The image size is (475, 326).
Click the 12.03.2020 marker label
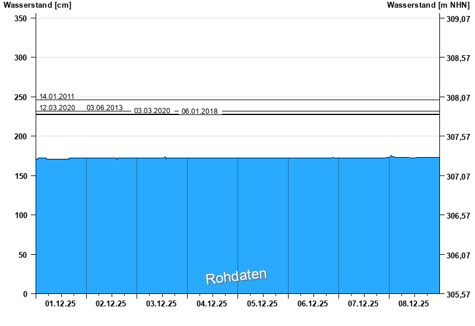57,108
